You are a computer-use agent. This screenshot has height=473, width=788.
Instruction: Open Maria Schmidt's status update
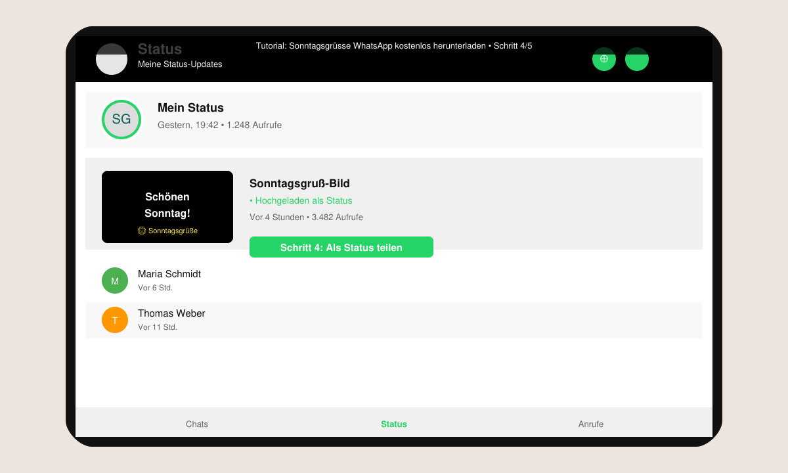(394, 281)
